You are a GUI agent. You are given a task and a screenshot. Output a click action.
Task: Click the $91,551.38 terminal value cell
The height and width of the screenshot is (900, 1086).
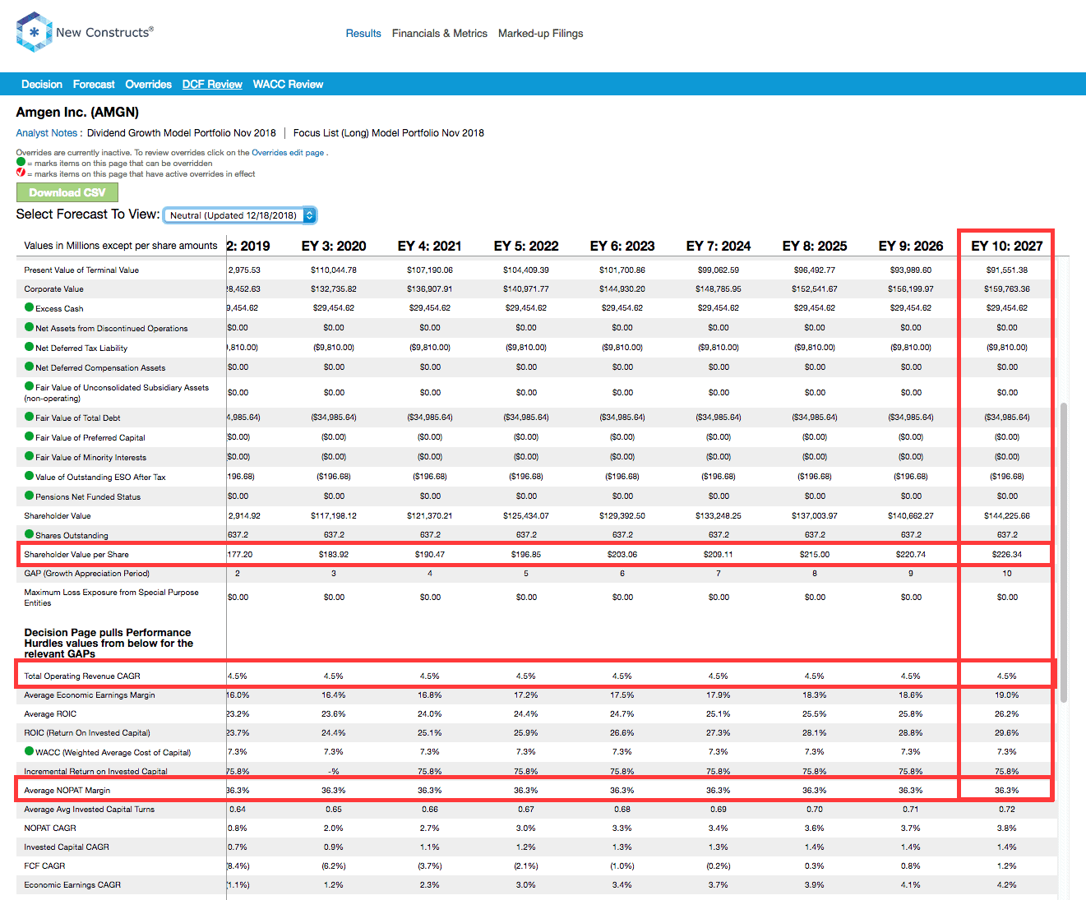coord(1007,270)
